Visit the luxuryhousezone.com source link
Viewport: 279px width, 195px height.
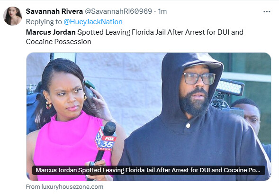tap(64, 186)
